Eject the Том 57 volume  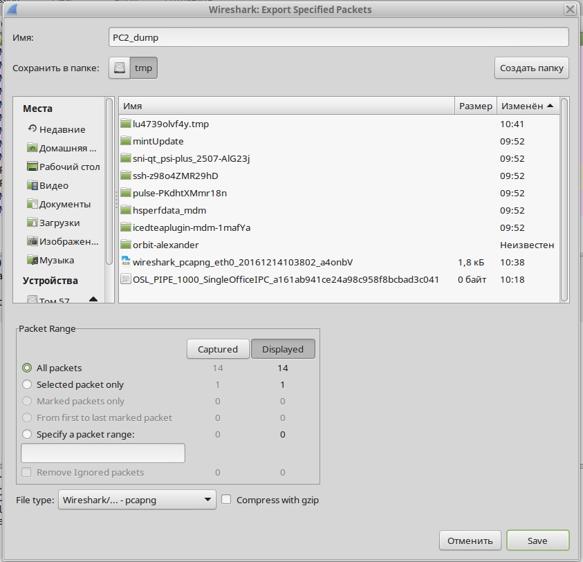point(93,300)
